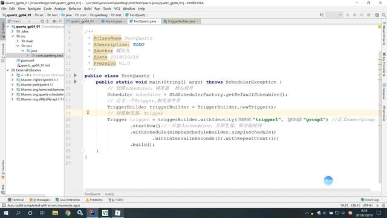The width and height of the screenshot is (387, 218).
Task: Expand Maven: org.quartz-scheduler library node
Action: tap(13, 94)
